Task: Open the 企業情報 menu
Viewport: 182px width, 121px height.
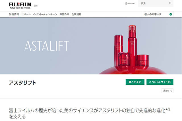Action: tap(76, 14)
